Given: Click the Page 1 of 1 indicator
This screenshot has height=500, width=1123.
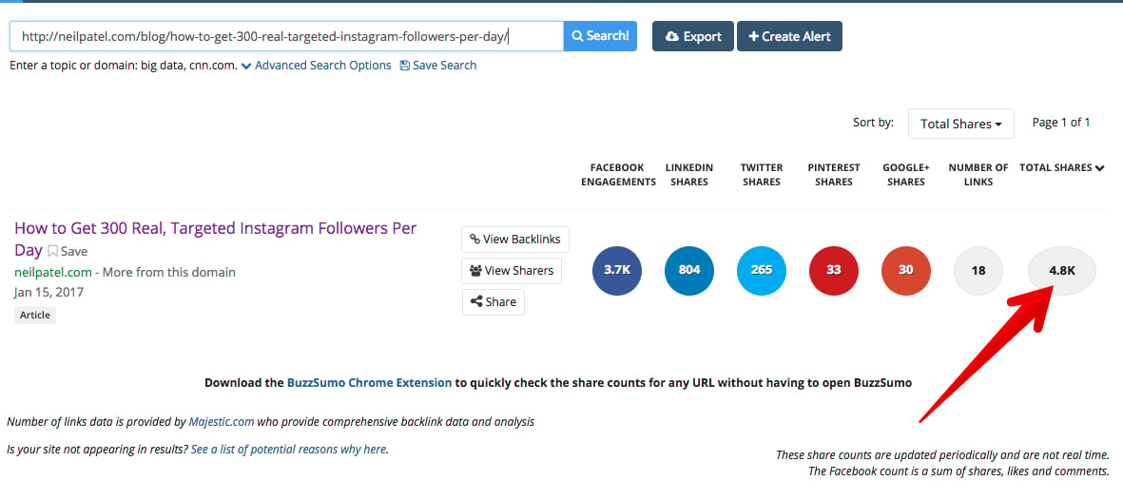Looking at the screenshot, I should click(x=1060, y=123).
